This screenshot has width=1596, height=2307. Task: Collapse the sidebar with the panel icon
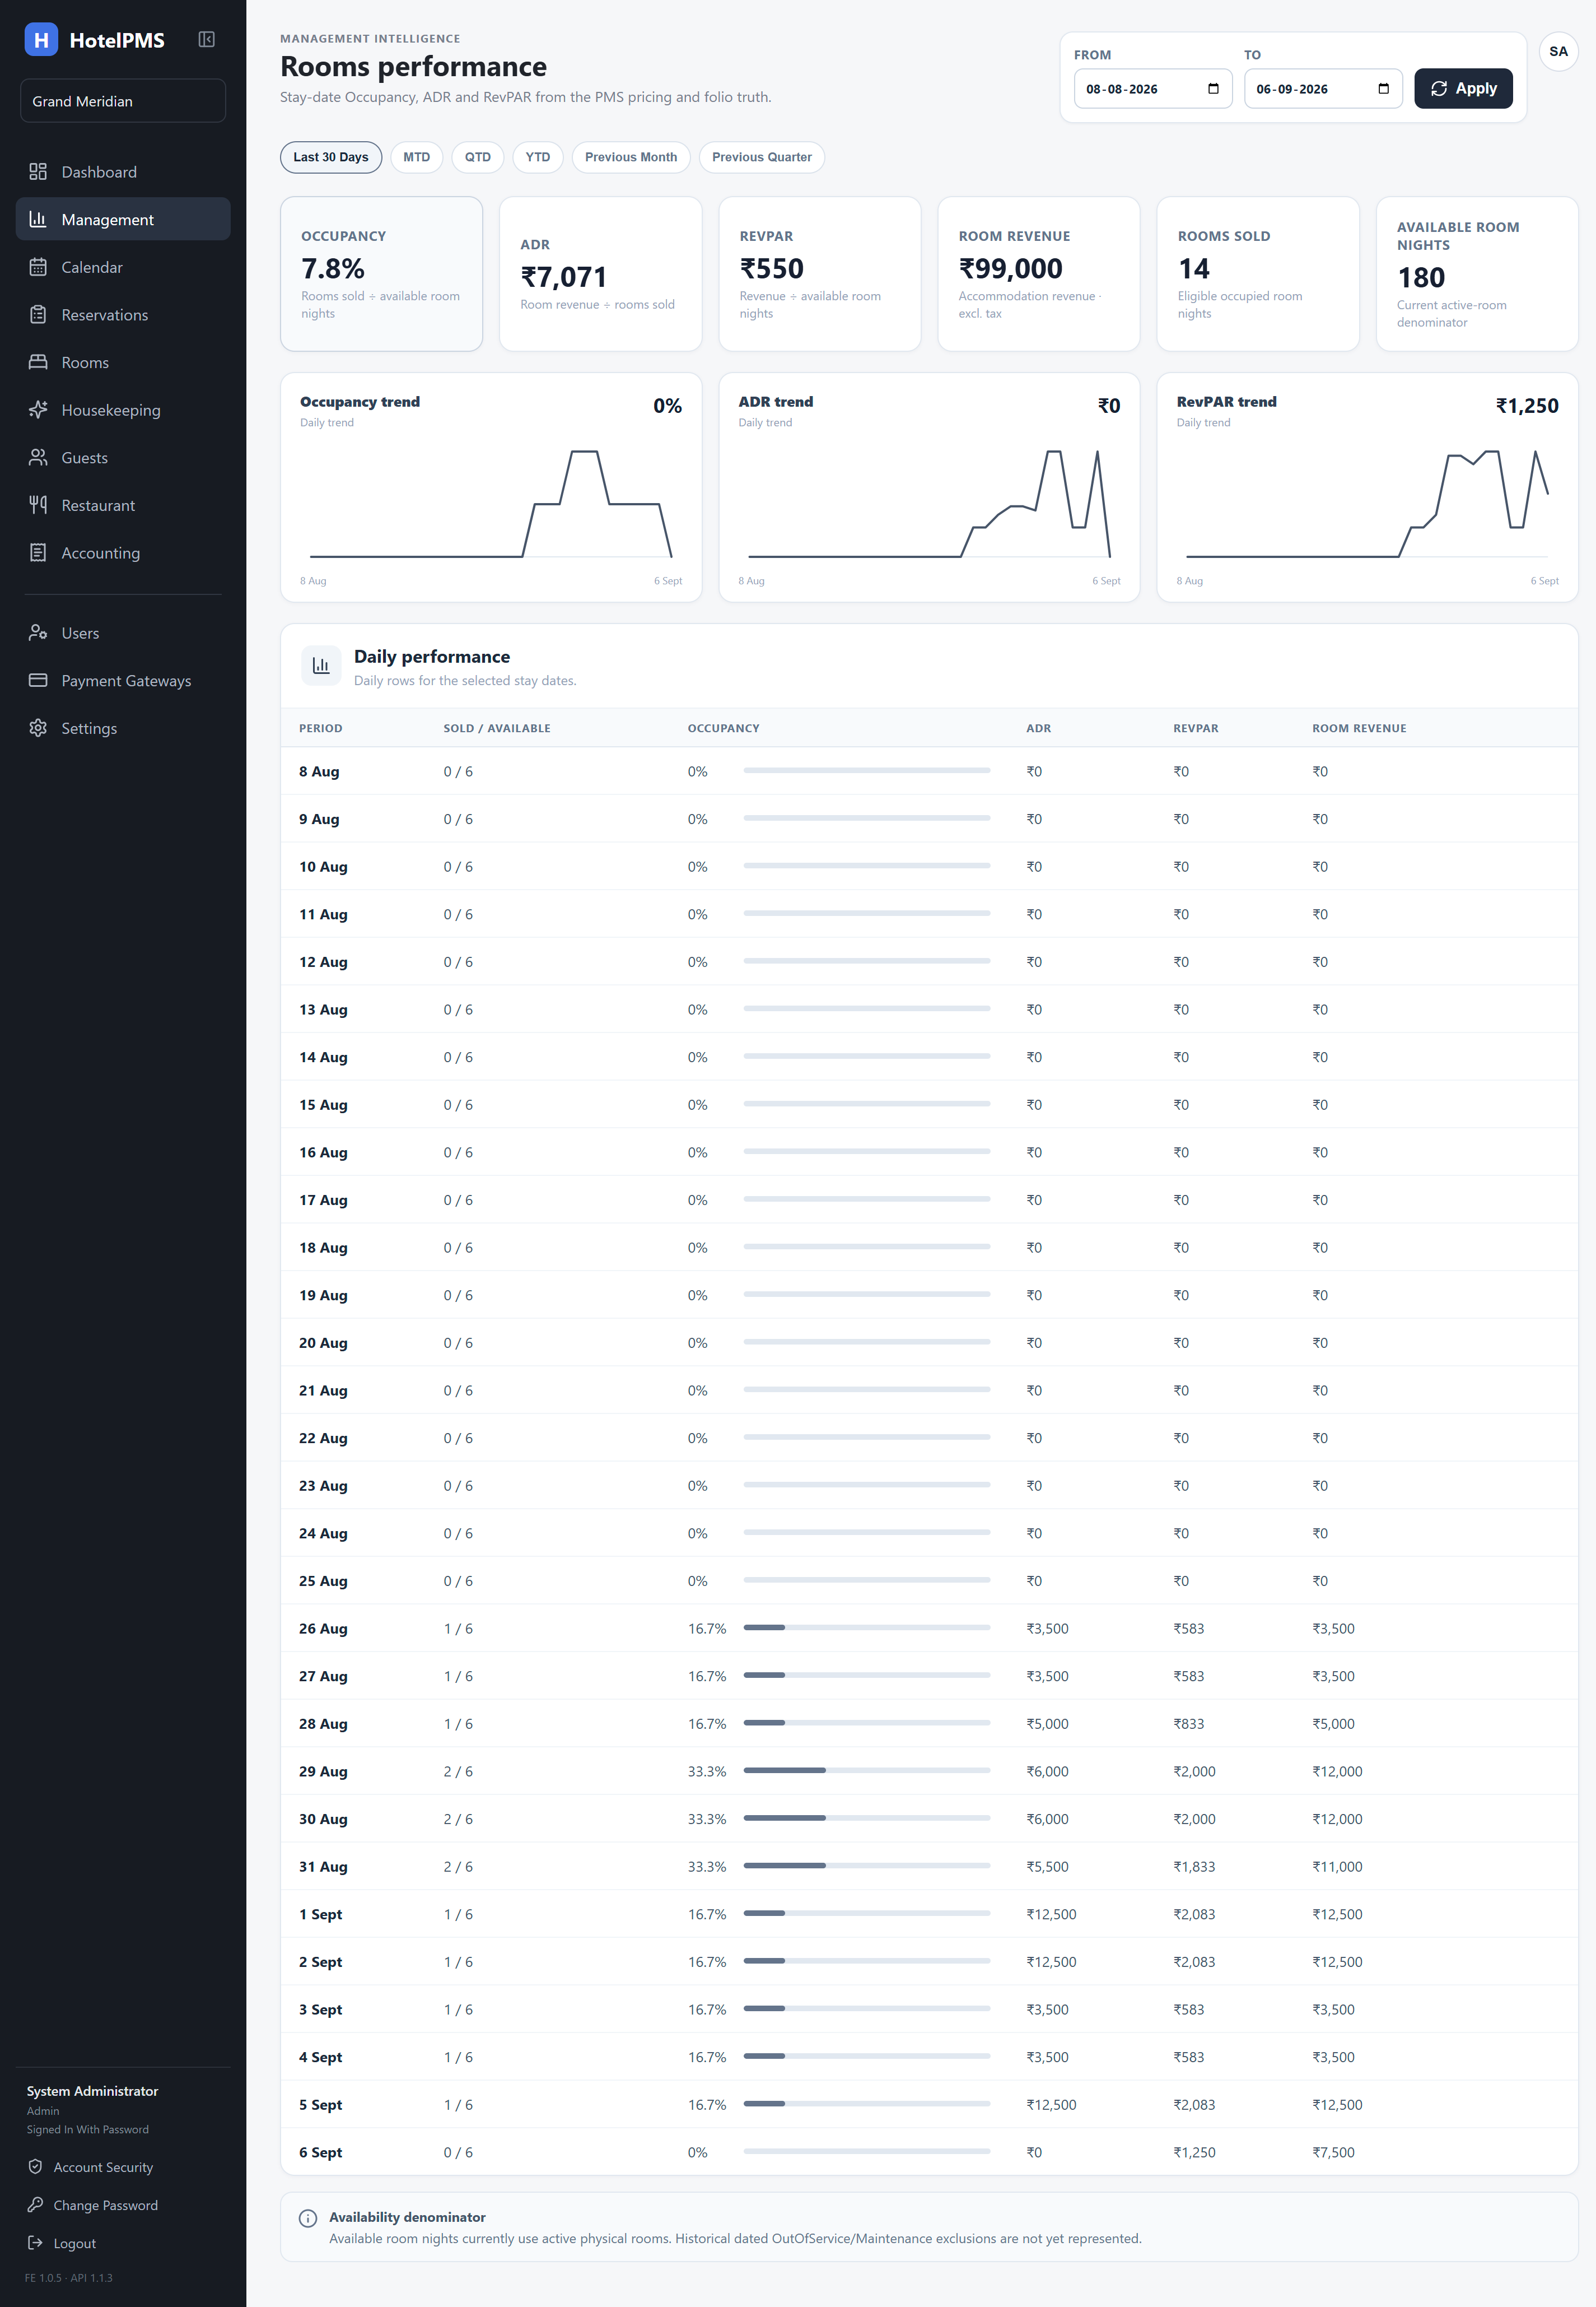coord(207,39)
